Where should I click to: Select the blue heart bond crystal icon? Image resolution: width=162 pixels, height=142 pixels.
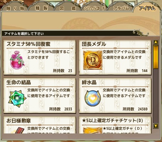tap(93, 98)
